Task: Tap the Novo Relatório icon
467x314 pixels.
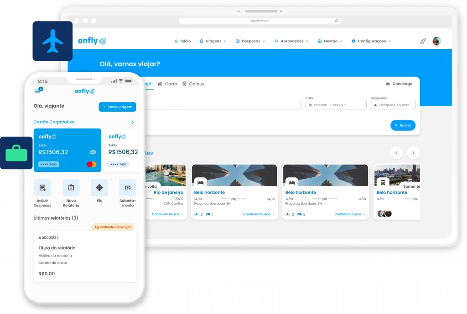Action: (71, 188)
